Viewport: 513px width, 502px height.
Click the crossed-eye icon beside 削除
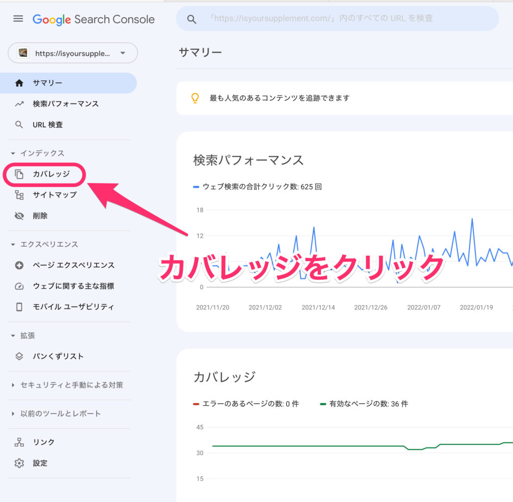[20, 216]
